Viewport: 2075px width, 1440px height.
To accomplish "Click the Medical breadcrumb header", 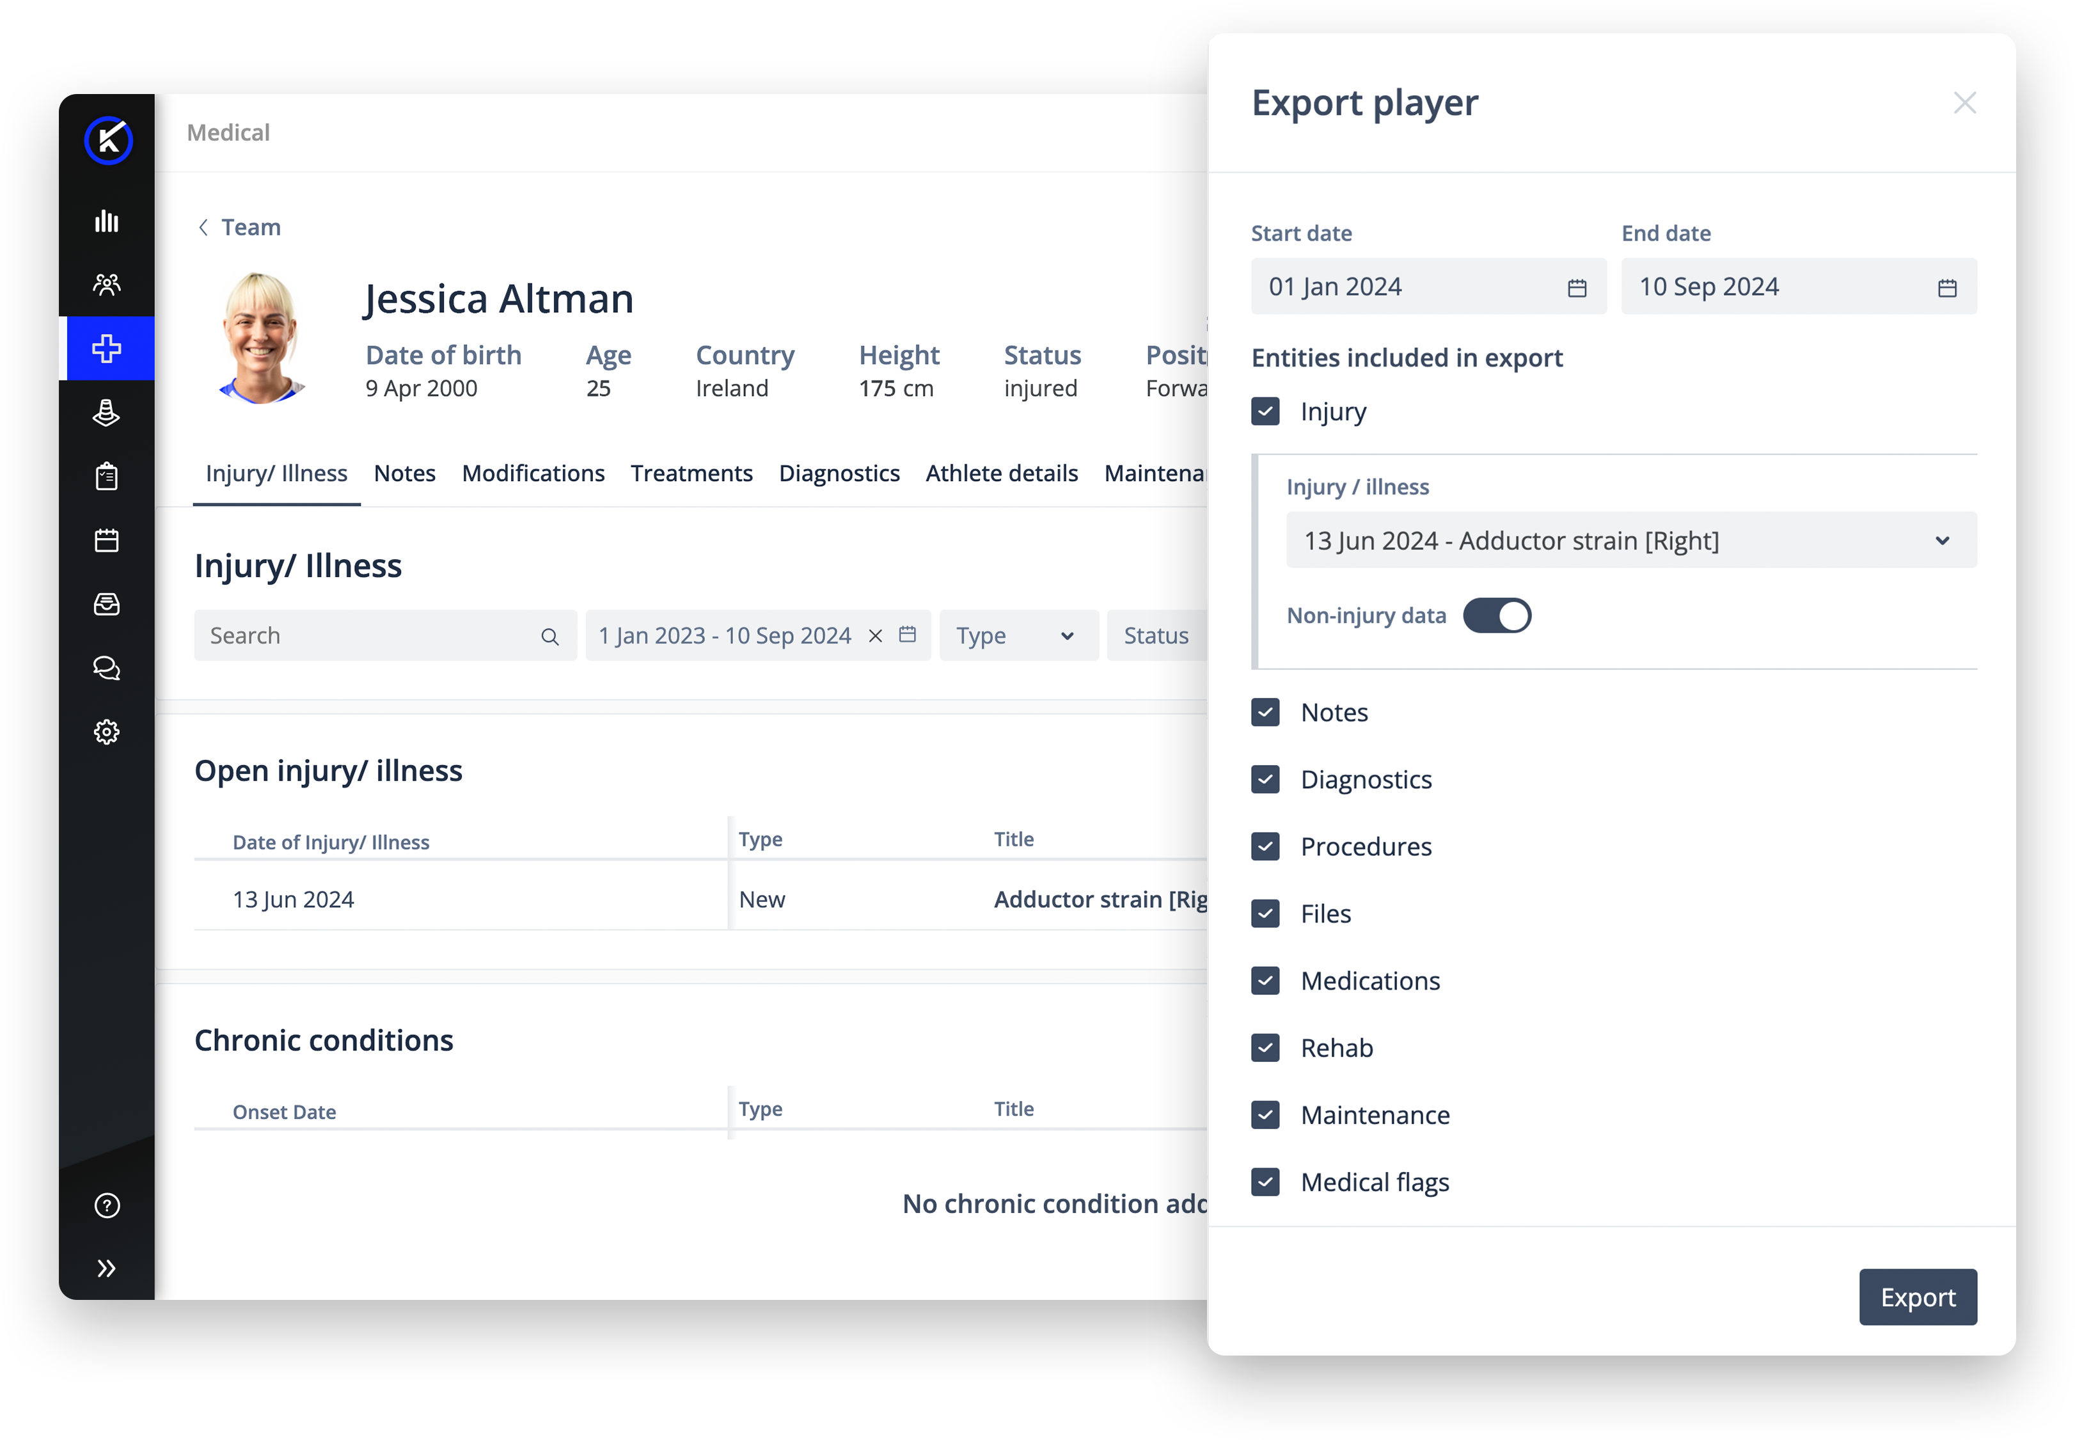I will pos(228,132).
